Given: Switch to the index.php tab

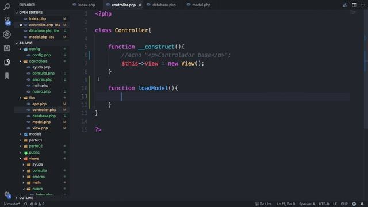Looking at the screenshot, I should tap(84, 5).
